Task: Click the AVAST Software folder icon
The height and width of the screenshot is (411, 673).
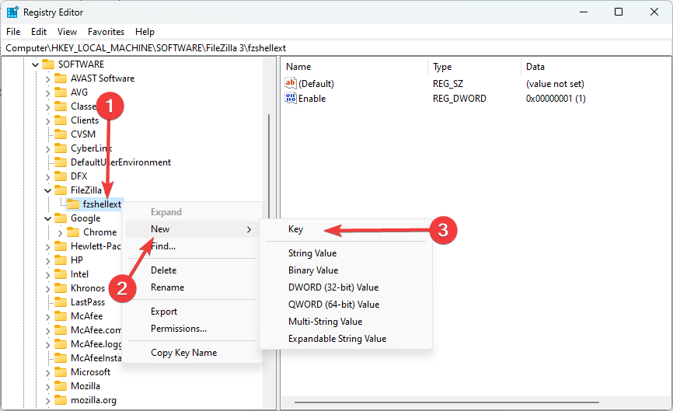Action: click(61, 78)
